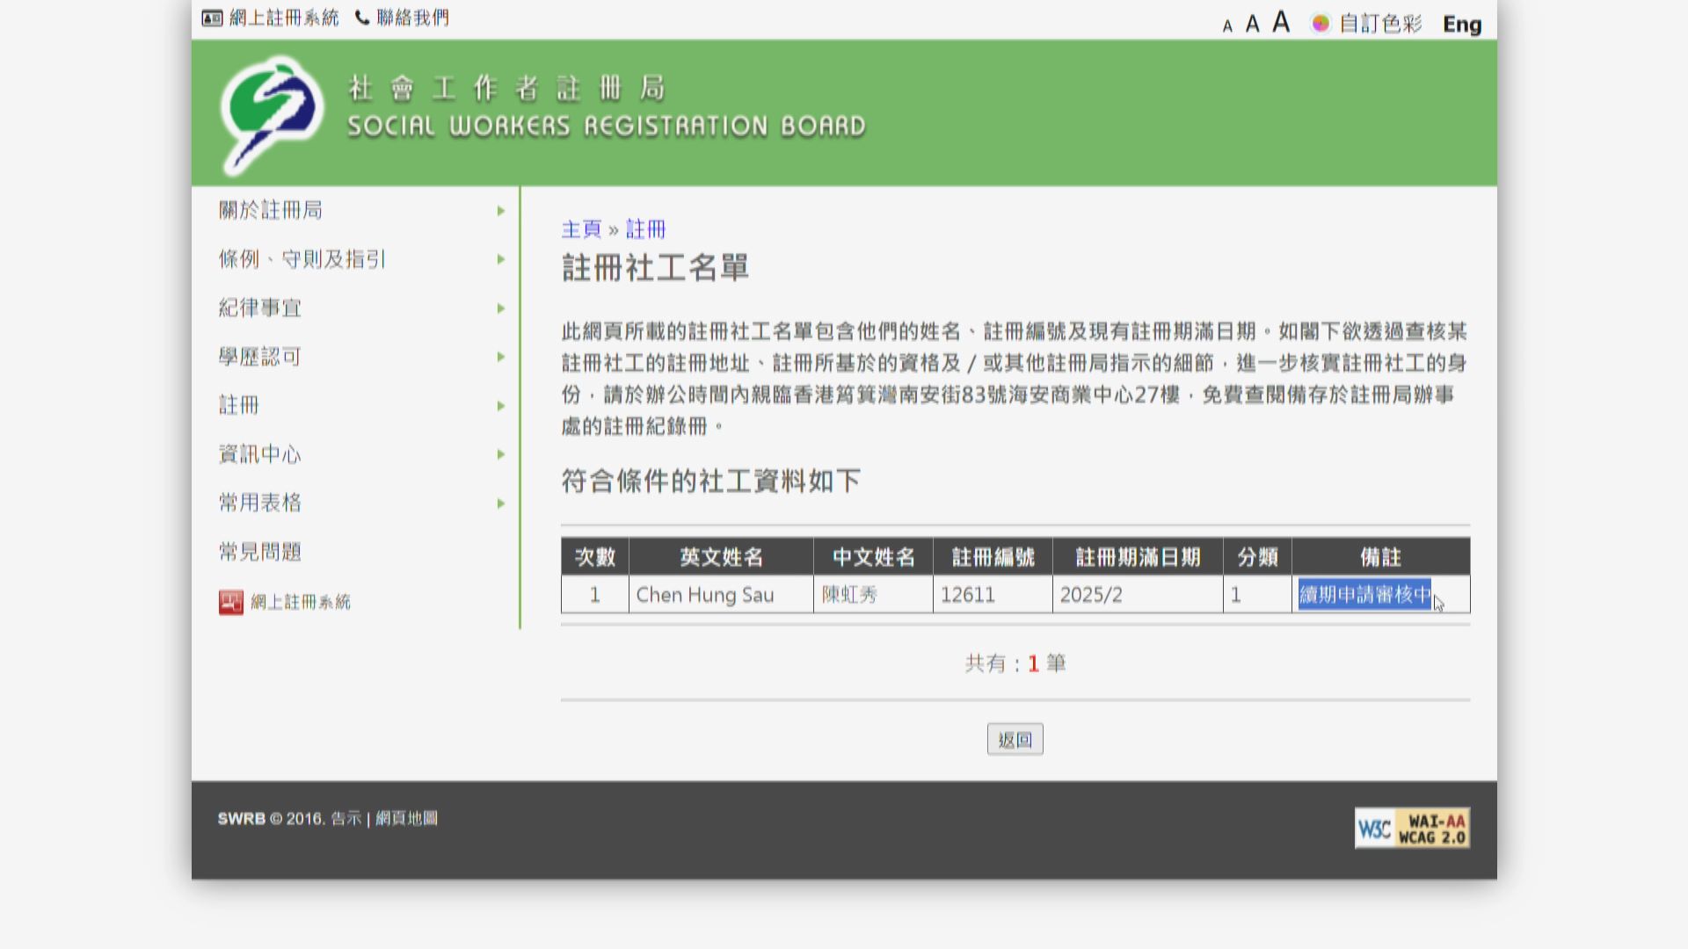Expand arrow next to sidebar 註冊
This screenshot has width=1688, height=949.
click(501, 406)
